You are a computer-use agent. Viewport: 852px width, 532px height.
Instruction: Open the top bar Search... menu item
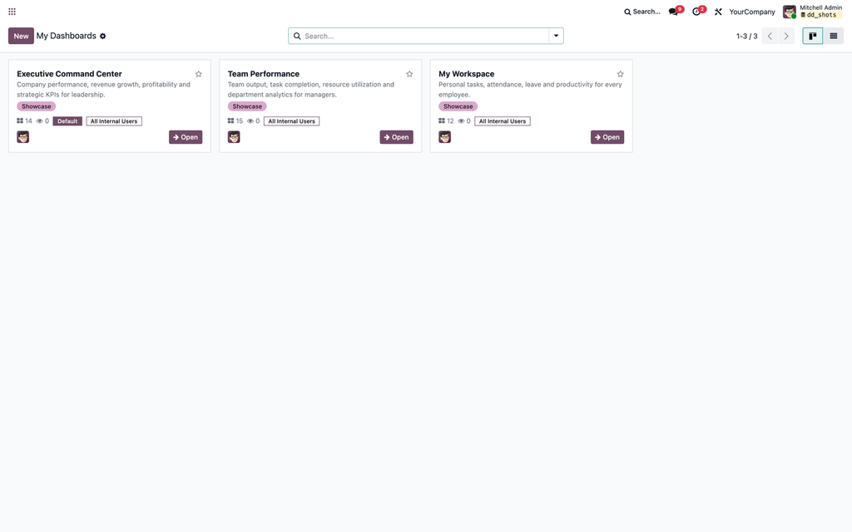(x=641, y=12)
